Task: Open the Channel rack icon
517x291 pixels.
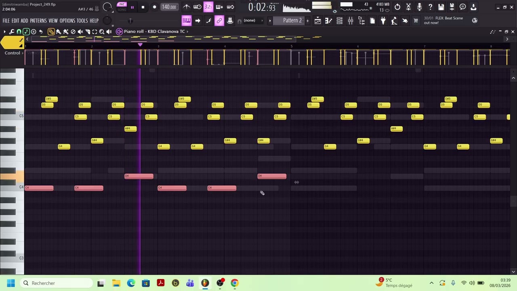Action: pyautogui.click(x=340, y=21)
